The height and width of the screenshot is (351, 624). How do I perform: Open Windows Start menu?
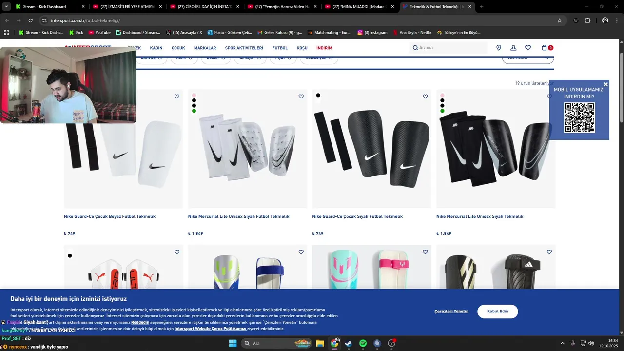click(233, 343)
